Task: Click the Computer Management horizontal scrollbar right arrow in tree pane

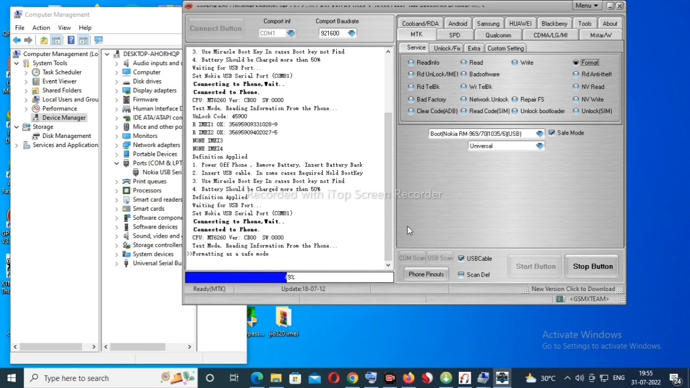Action: 94,347
